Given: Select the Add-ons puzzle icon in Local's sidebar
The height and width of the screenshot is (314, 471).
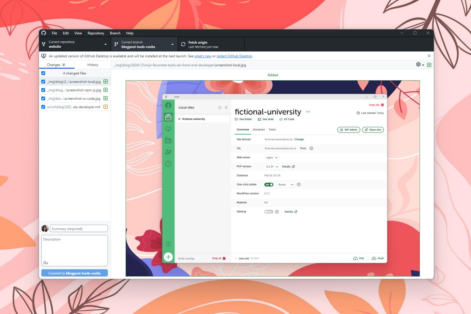Looking at the screenshot, I should point(168,152).
